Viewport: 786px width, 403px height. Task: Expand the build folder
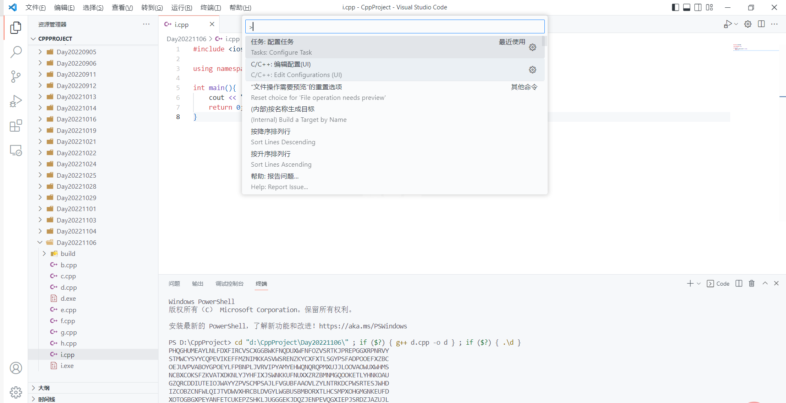click(x=44, y=253)
